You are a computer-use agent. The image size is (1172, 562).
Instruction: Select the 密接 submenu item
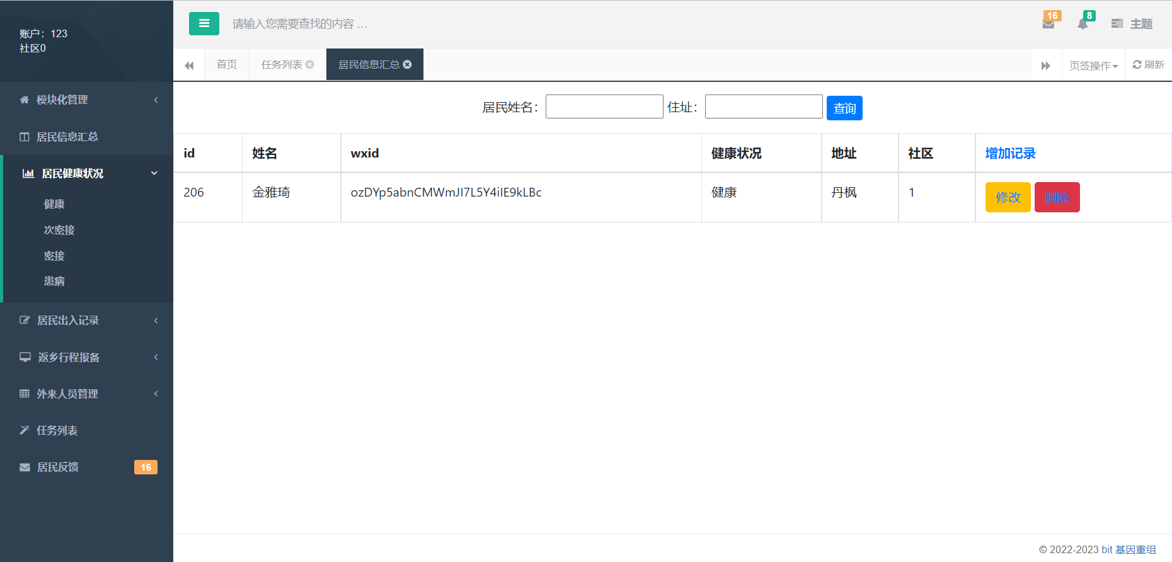point(54,256)
